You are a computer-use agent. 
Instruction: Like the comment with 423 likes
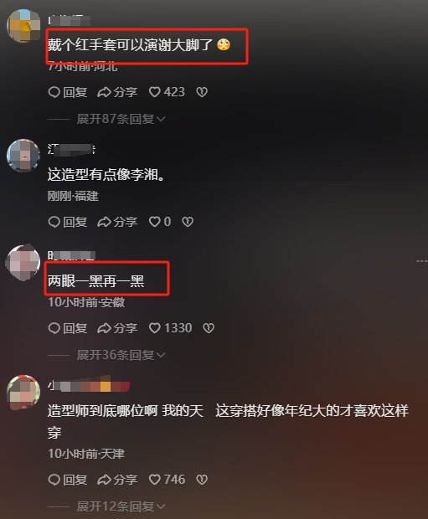coord(167,92)
